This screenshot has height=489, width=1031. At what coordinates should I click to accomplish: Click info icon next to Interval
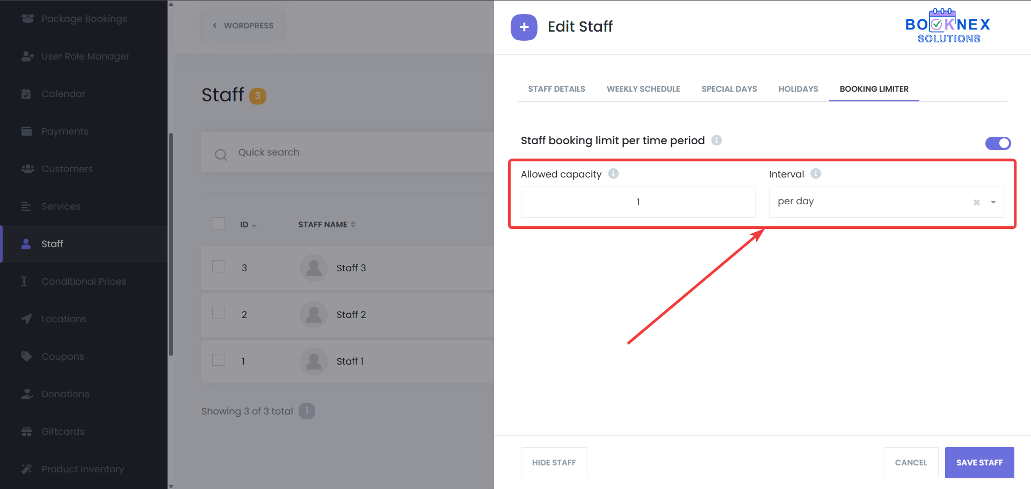pos(816,174)
